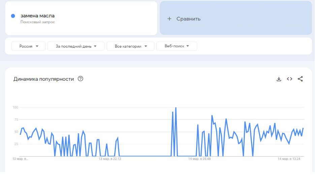Edit the замена масла search term

pos(37,16)
